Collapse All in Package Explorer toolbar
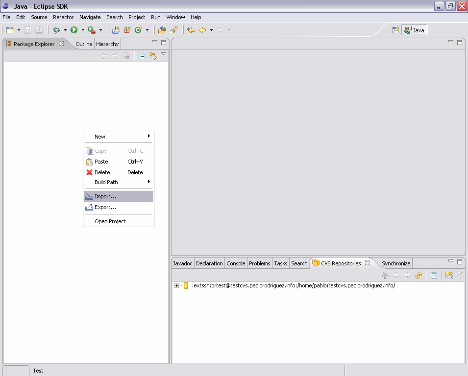Image resolution: width=468 pixels, height=376 pixels. (142, 56)
